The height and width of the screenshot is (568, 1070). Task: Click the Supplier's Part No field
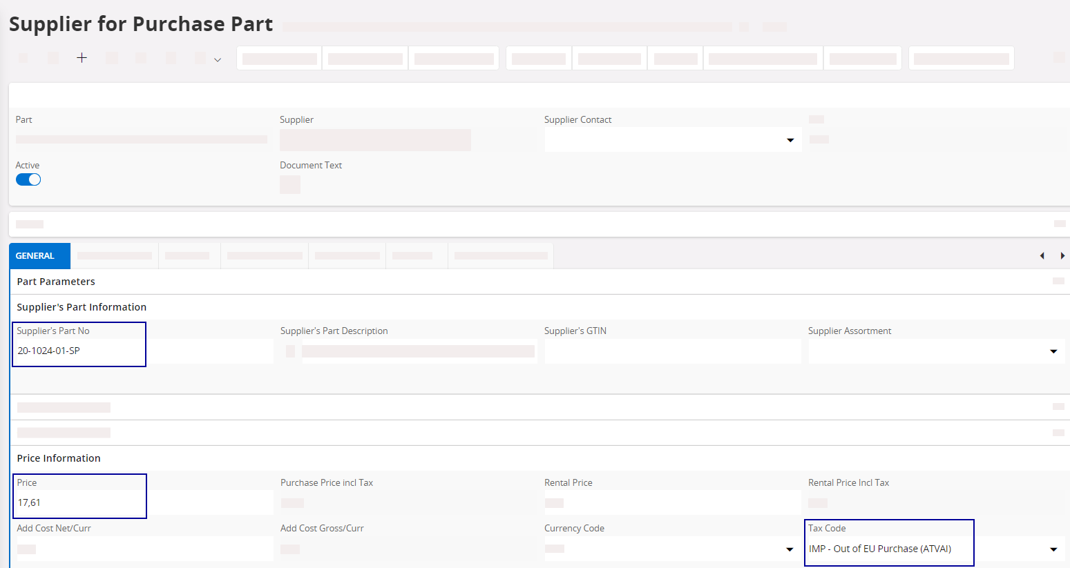pyautogui.click(x=79, y=351)
